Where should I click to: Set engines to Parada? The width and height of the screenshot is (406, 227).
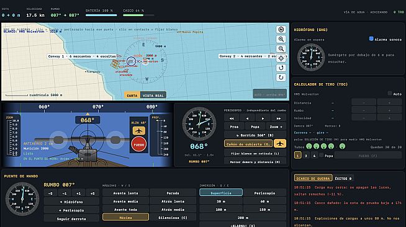pos(173,193)
